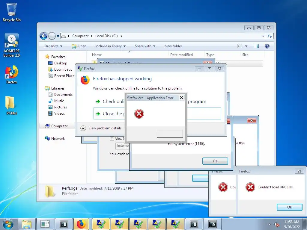Click the muted volume tray icon
Image resolution: width=307 pixels, height=230 pixels.
277,225
